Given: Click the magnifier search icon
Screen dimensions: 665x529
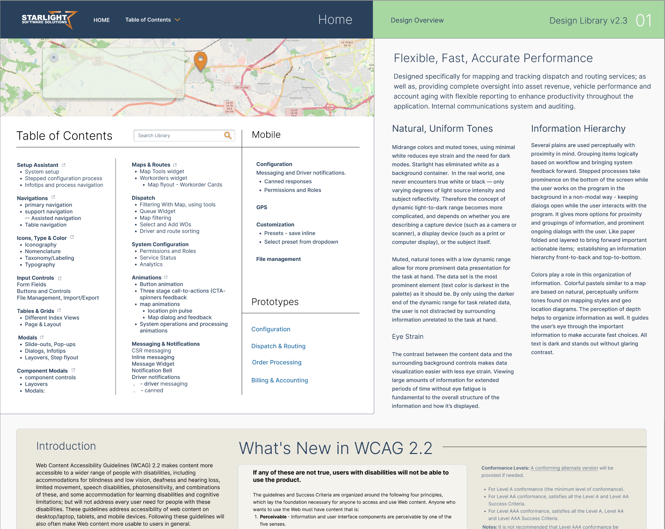Looking at the screenshot, I should pos(228,135).
